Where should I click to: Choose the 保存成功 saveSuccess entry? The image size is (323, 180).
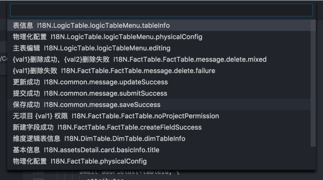point(87,105)
